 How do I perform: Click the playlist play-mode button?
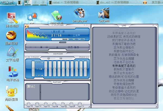[x=80, y=104]
